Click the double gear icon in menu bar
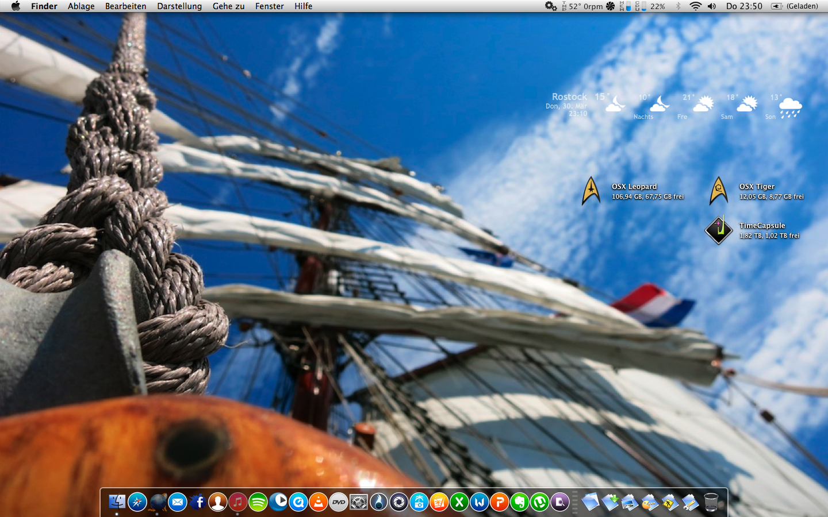828x517 pixels. pos(551,6)
